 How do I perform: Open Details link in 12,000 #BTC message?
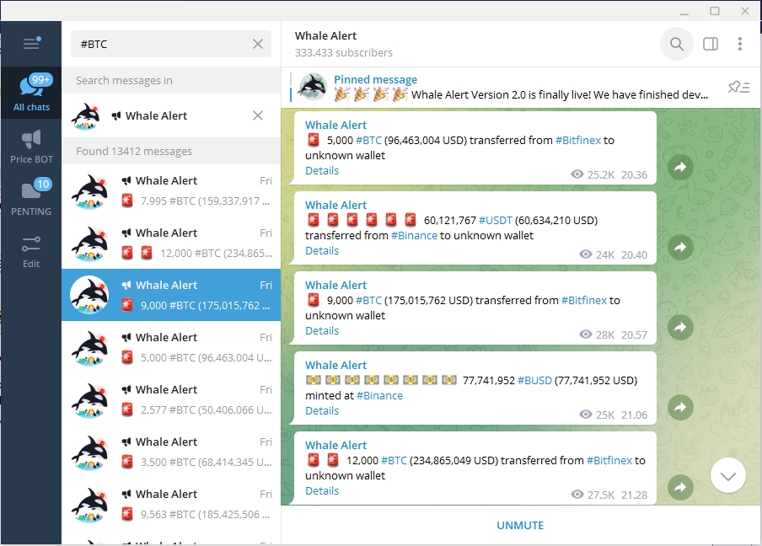coord(322,490)
